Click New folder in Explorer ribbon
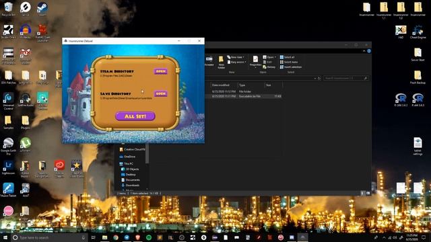Image resolution: width=431 pixels, height=242 pixels. 222,63
